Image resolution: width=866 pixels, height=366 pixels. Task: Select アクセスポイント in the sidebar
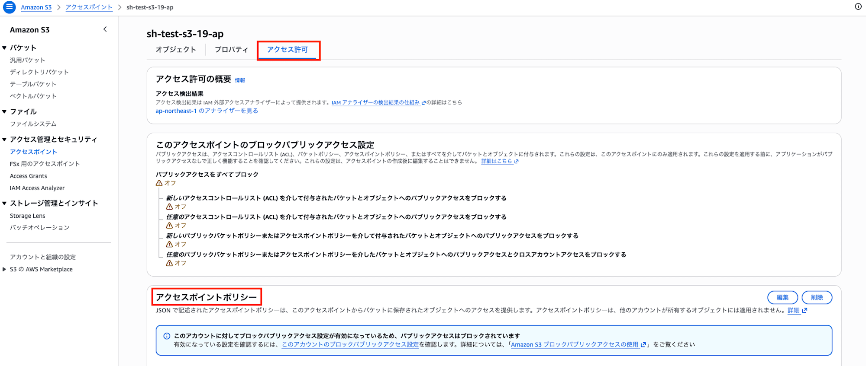[33, 152]
